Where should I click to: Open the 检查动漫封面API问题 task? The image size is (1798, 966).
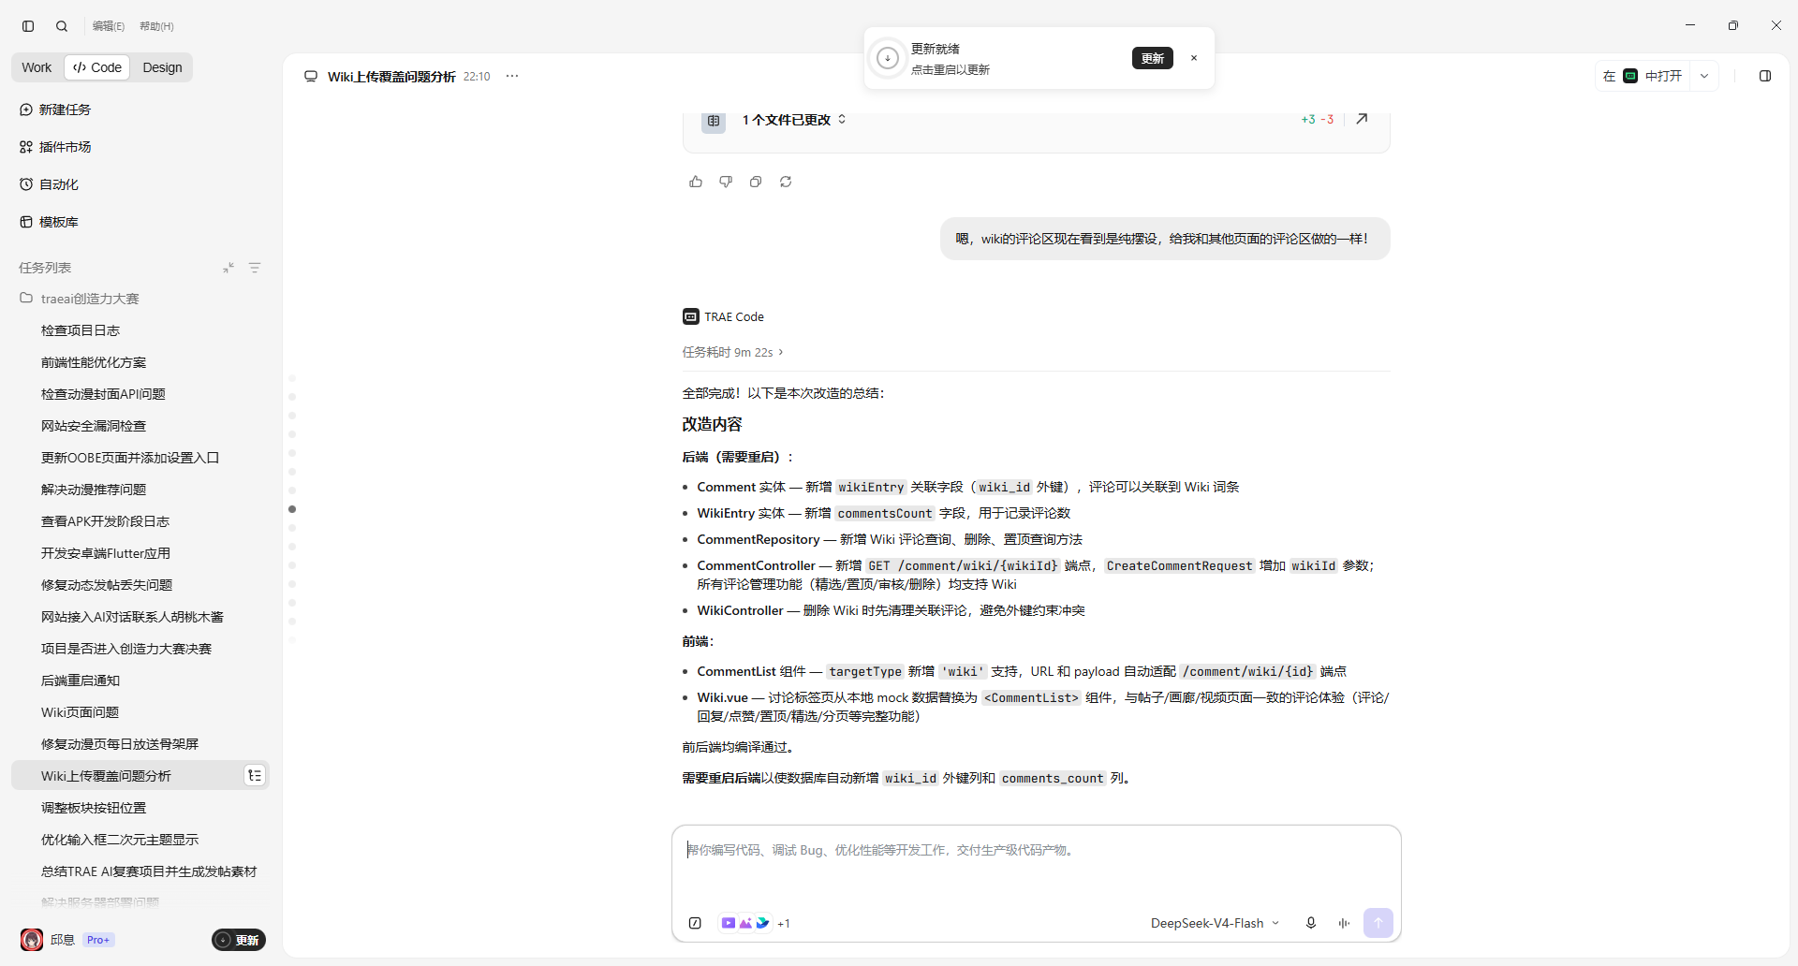point(140,394)
